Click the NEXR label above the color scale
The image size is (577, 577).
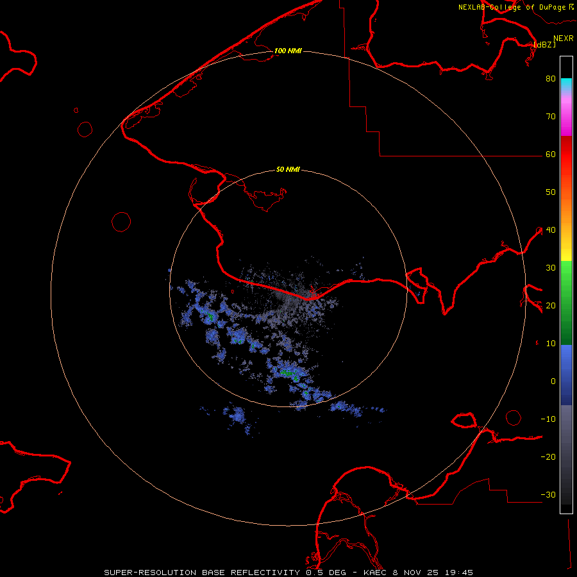pyautogui.click(x=564, y=38)
